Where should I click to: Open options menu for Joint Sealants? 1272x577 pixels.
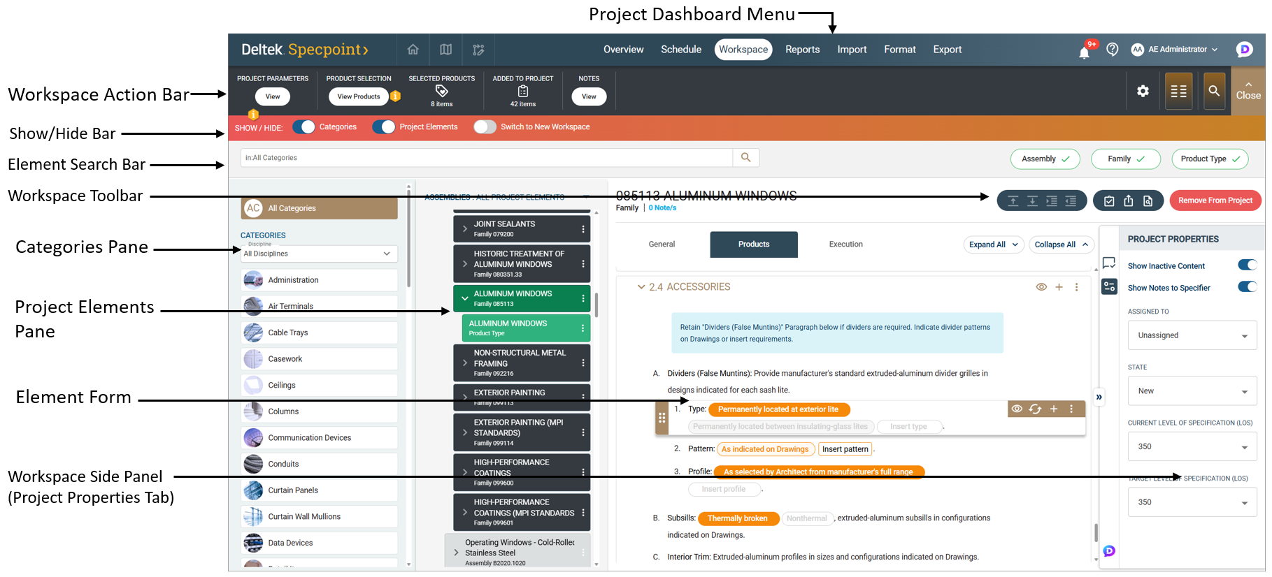point(583,229)
